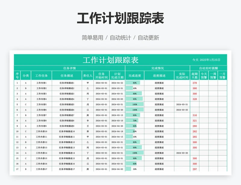Click the 分类 column header
Image resolution: width=241 pixels, height=185 pixels.
[26, 76]
